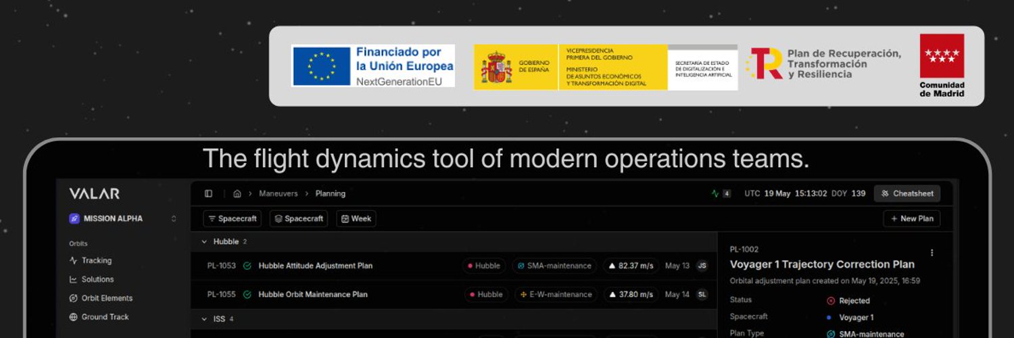Go to home via breadcrumb house icon
This screenshot has width=1014, height=338.
point(237,194)
